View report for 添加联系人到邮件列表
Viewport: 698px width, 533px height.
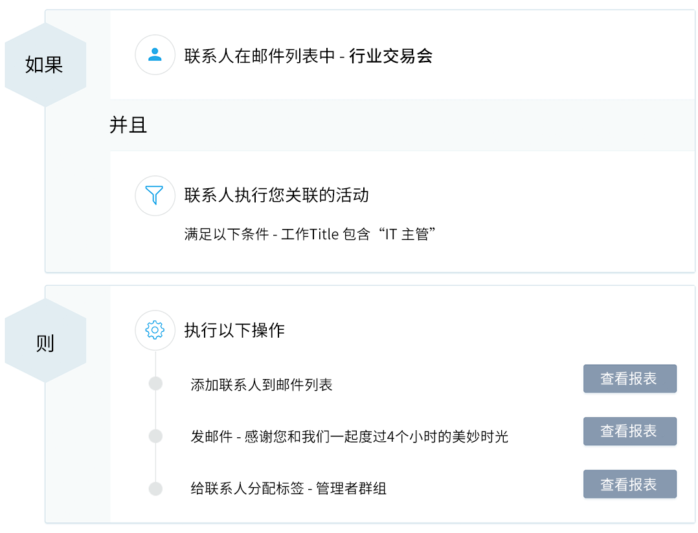629,379
